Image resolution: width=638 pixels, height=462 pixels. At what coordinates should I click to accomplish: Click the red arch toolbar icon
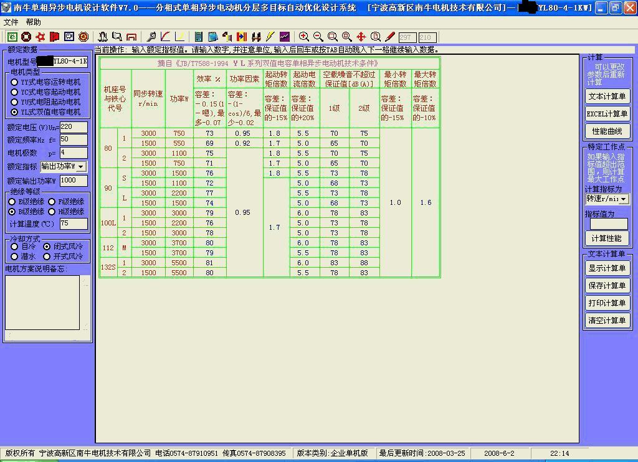[131, 37]
